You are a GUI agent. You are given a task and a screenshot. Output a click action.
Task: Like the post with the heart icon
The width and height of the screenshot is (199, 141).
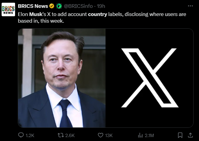click(x=100, y=135)
